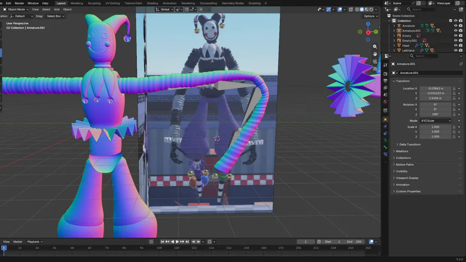Open the Bone properties tab icon
466x262 pixels.
[x=385, y=148]
